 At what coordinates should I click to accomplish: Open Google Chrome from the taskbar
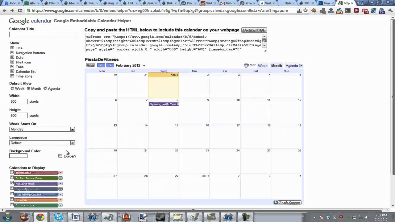coord(40,217)
